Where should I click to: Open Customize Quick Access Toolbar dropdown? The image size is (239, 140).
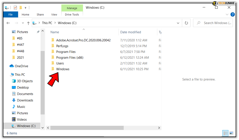(x=26, y=8)
